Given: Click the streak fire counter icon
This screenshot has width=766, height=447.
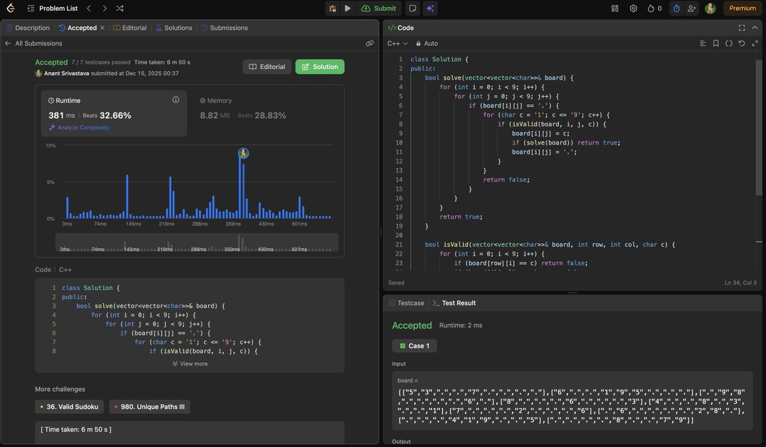Looking at the screenshot, I should click(654, 8).
